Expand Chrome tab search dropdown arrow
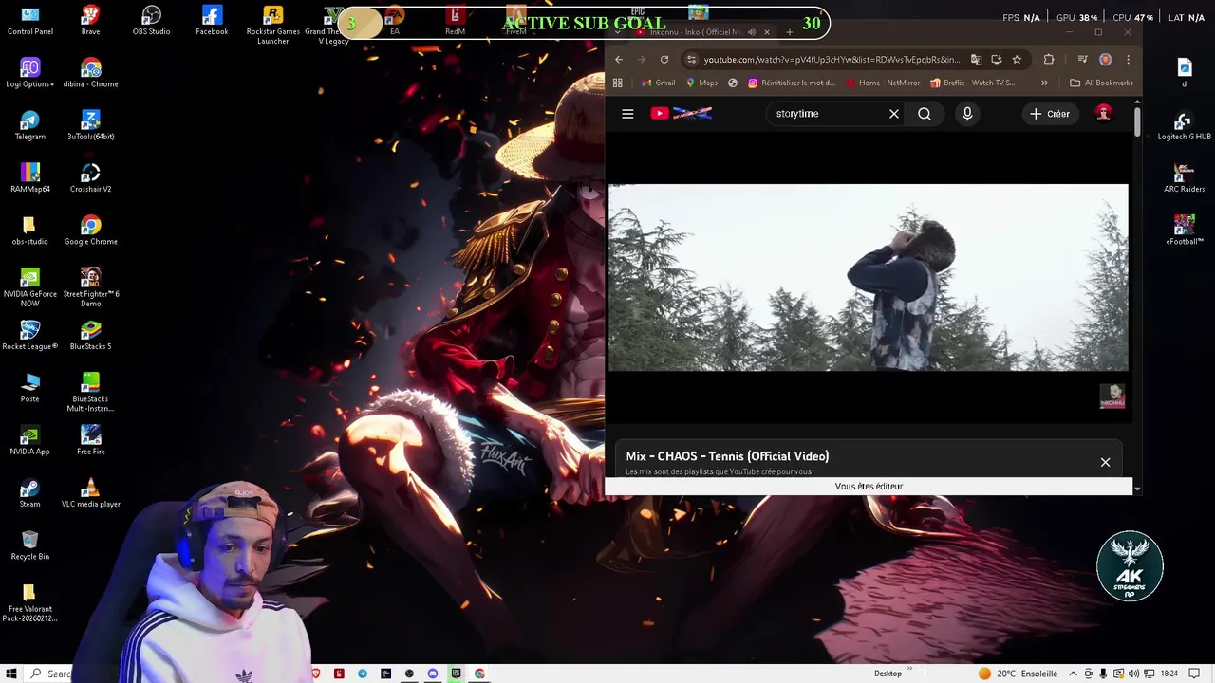 [618, 32]
